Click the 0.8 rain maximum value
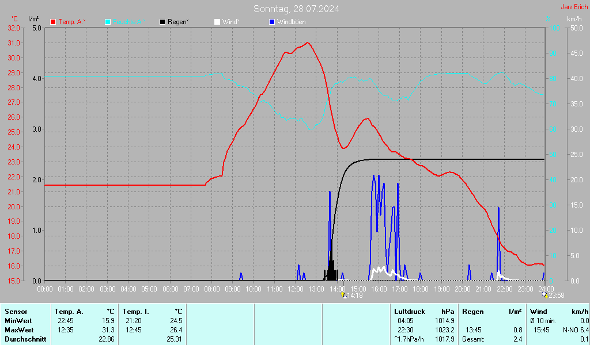The width and height of the screenshot is (590, 345). click(x=518, y=330)
